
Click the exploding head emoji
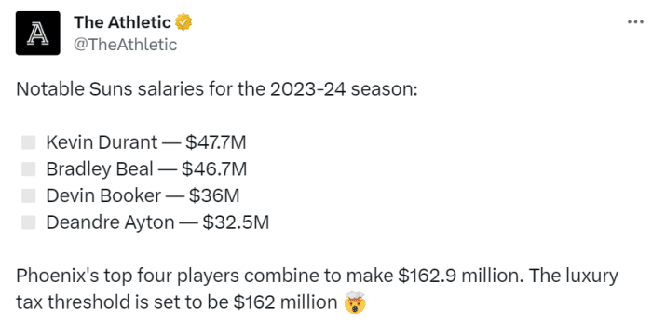point(355,302)
